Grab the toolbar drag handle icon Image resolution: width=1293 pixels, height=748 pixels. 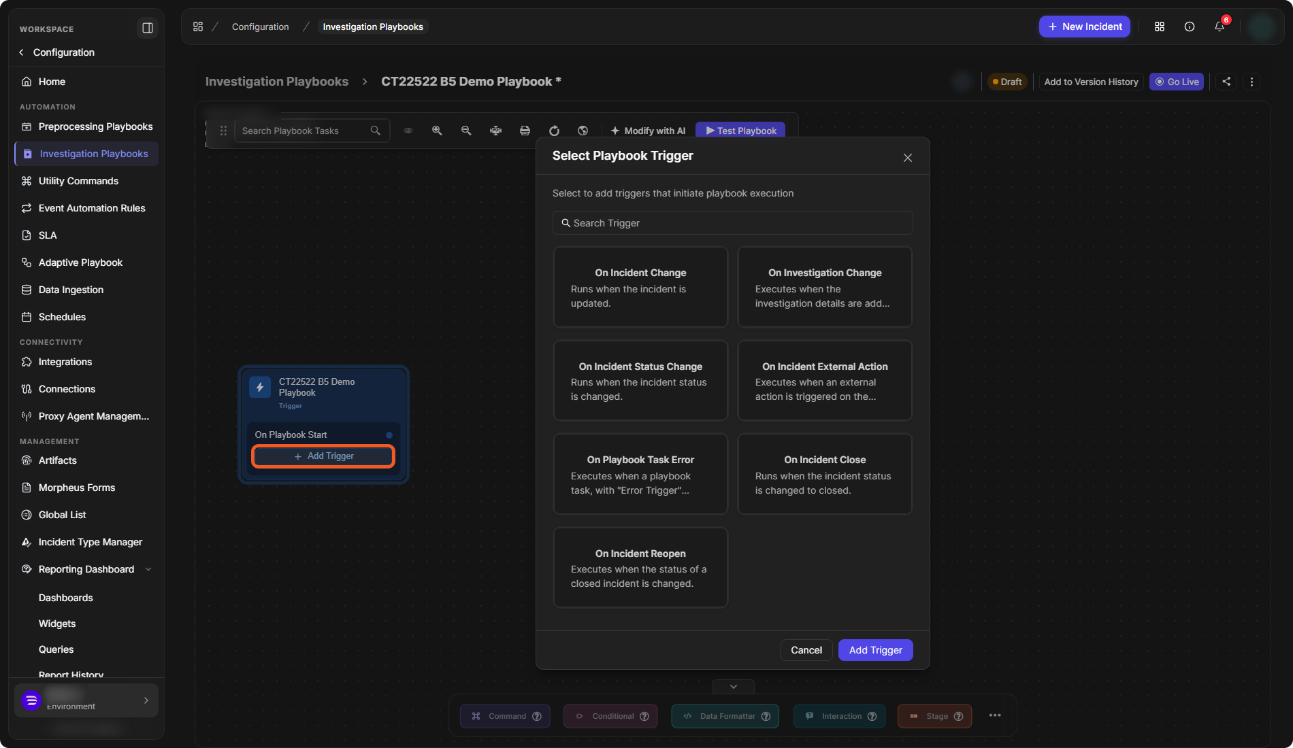tap(223, 131)
